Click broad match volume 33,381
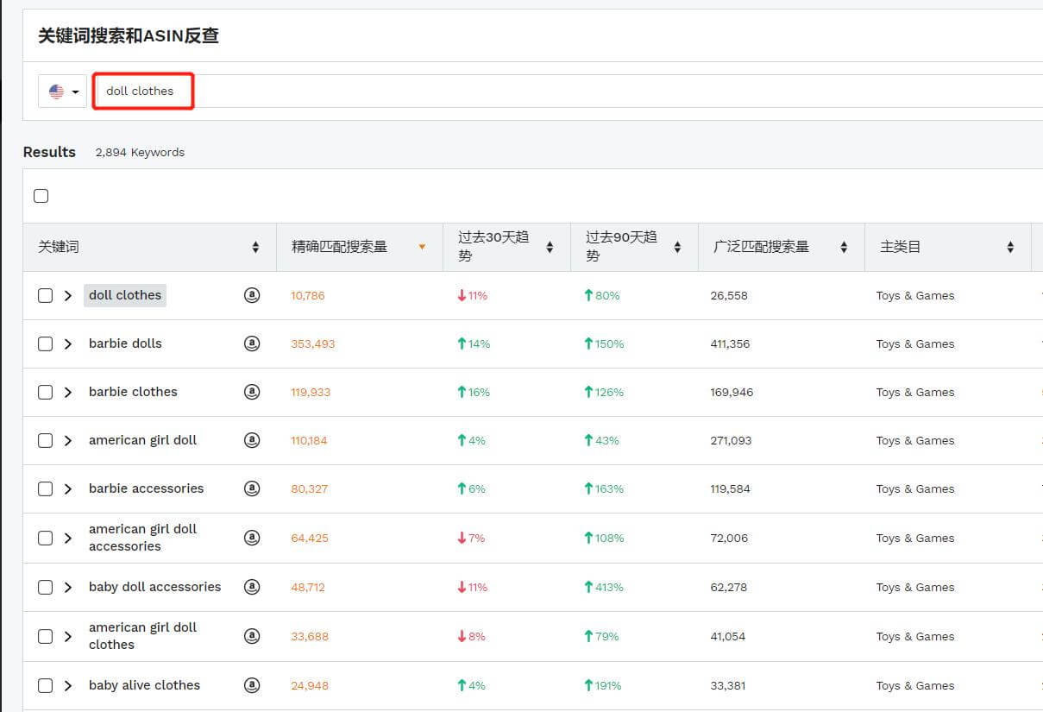The height and width of the screenshot is (712, 1043). (728, 685)
